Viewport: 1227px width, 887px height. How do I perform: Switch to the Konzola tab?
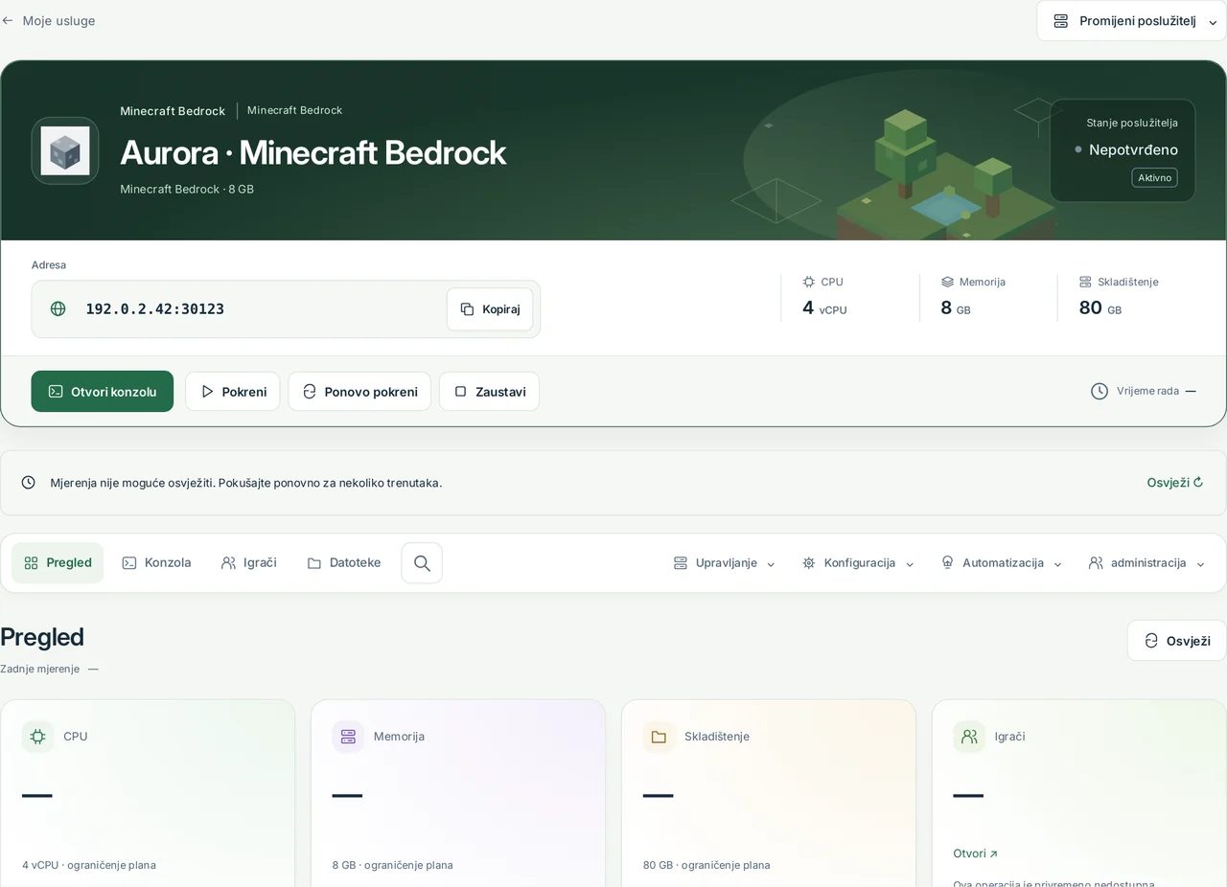point(156,563)
